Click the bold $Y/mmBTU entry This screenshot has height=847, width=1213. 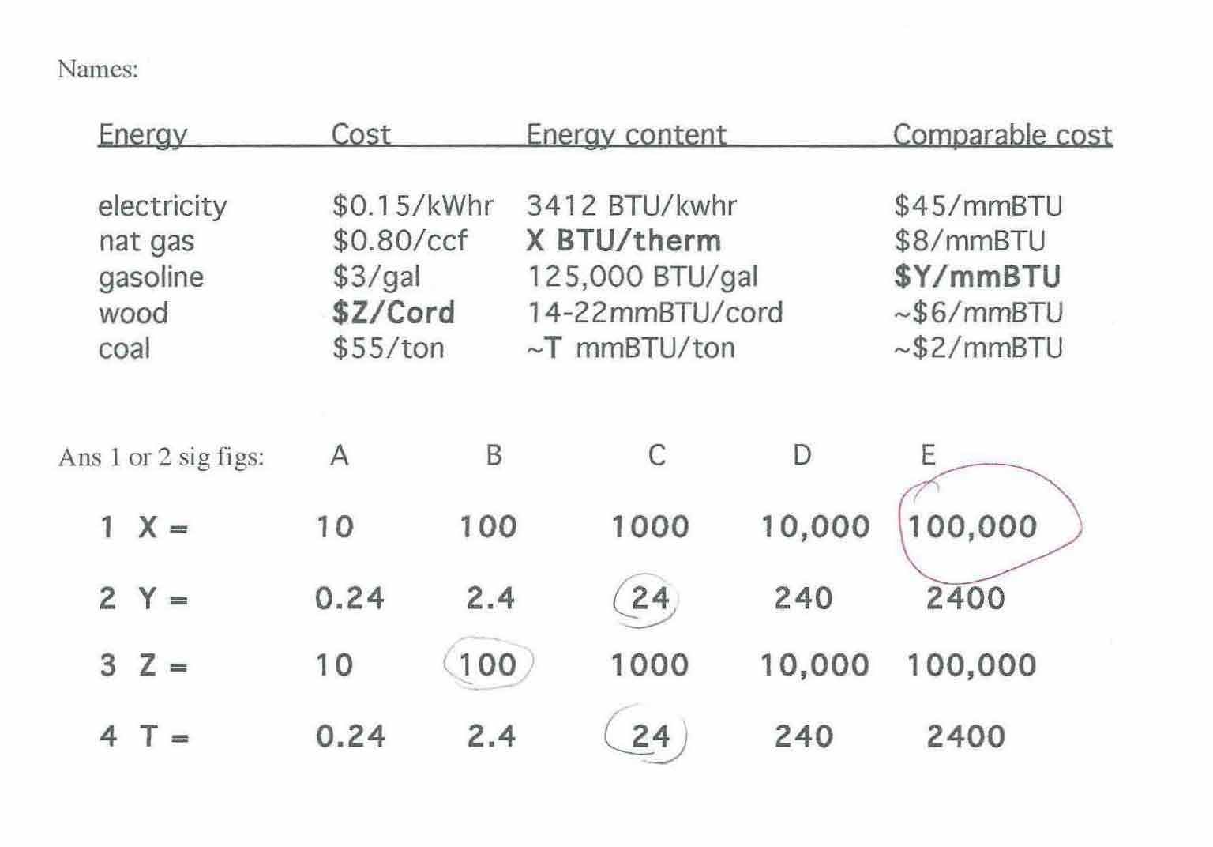pos(977,277)
